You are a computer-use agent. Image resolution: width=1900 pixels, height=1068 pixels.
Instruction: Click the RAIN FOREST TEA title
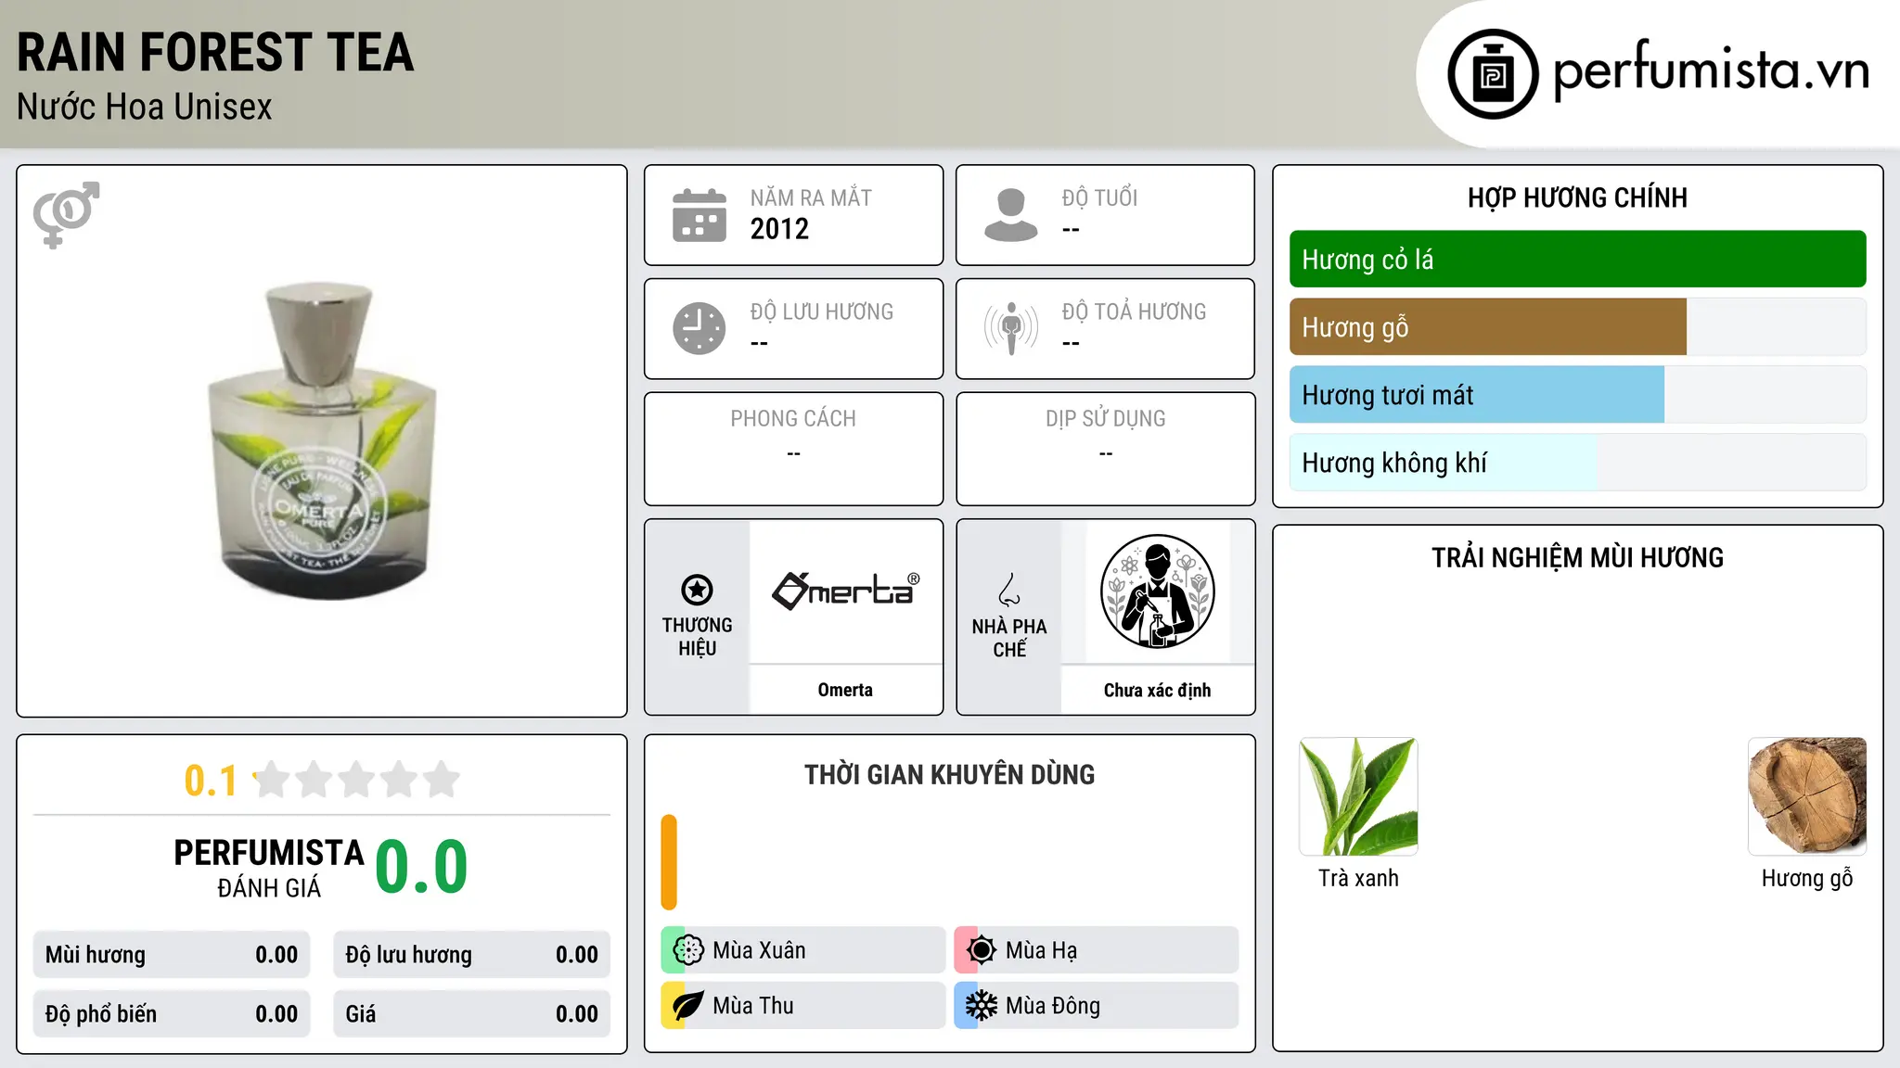215,53
